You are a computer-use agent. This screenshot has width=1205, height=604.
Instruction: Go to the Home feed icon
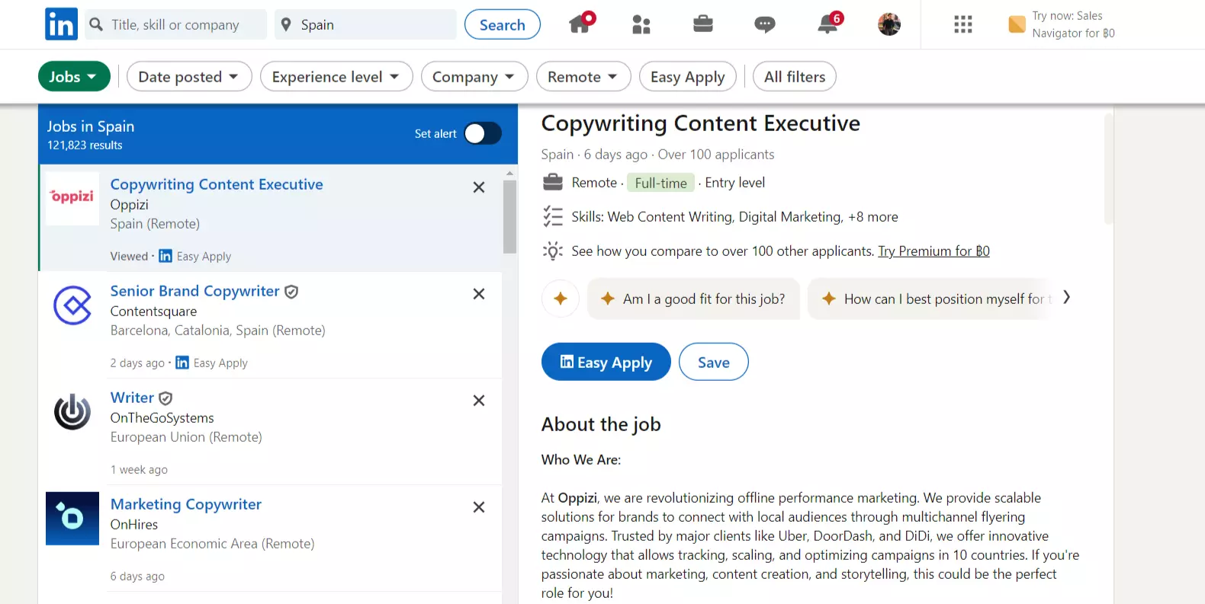click(x=580, y=24)
